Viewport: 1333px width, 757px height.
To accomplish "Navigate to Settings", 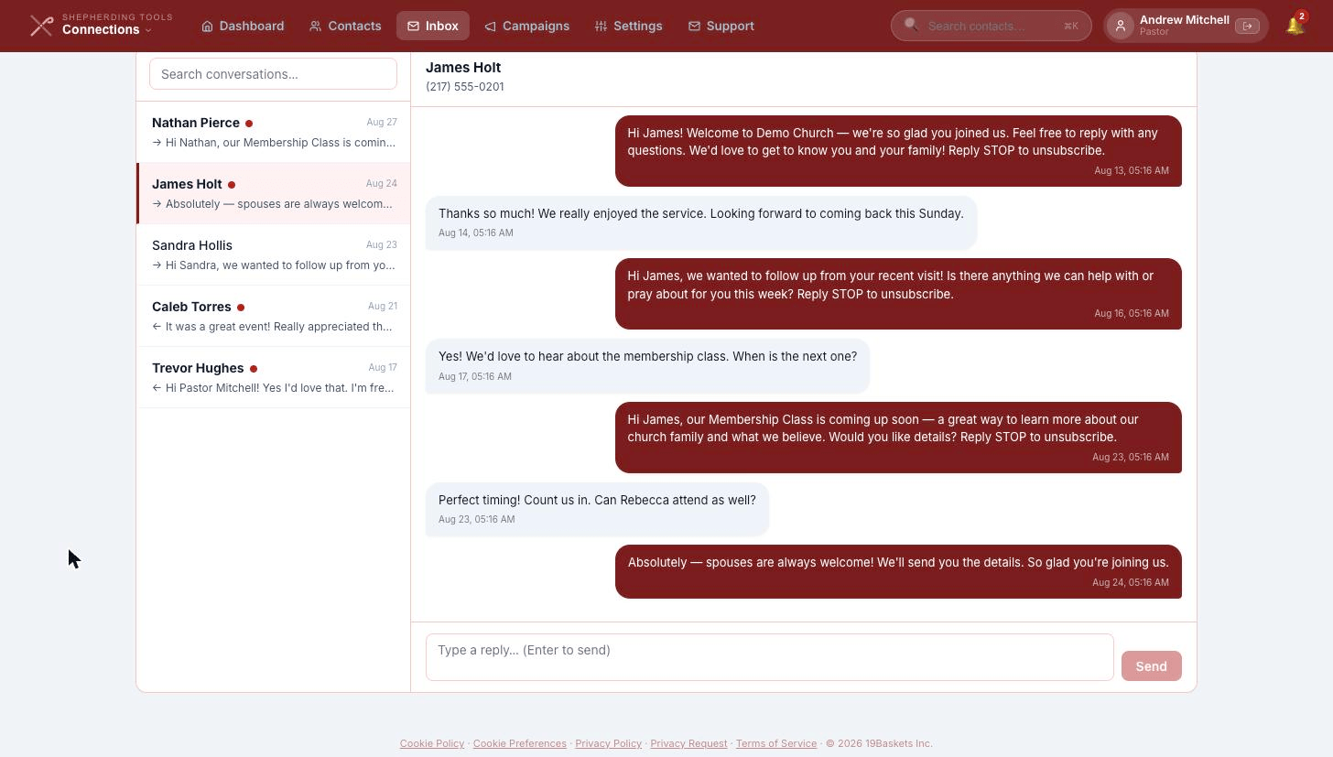I will pyautogui.click(x=629, y=26).
